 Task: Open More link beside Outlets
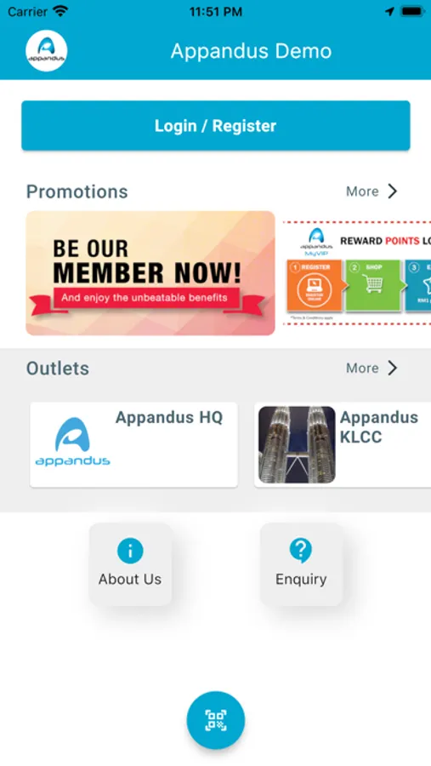tap(362, 368)
